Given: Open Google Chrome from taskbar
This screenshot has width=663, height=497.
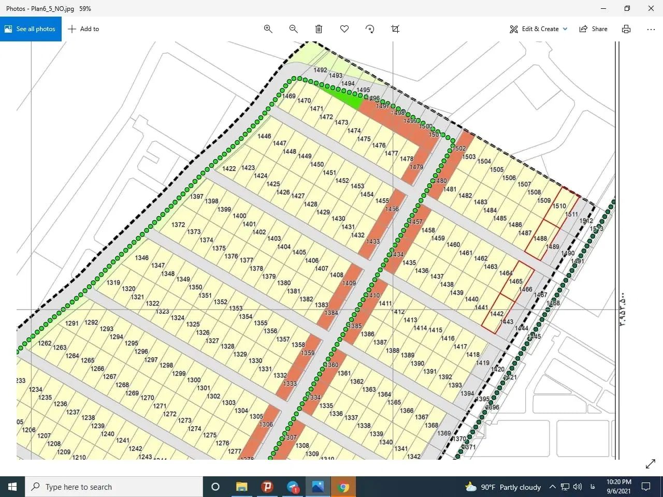Looking at the screenshot, I should [x=343, y=487].
